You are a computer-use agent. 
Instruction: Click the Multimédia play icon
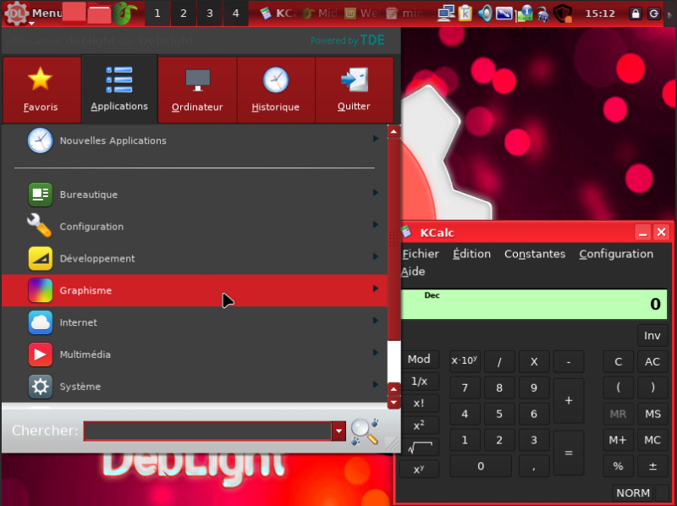pyautogui.click(x=41, y=355)
